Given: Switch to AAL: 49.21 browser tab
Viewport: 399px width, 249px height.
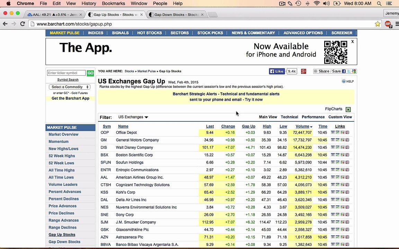Looking at the screenshot, I should [x=54, y=15].
